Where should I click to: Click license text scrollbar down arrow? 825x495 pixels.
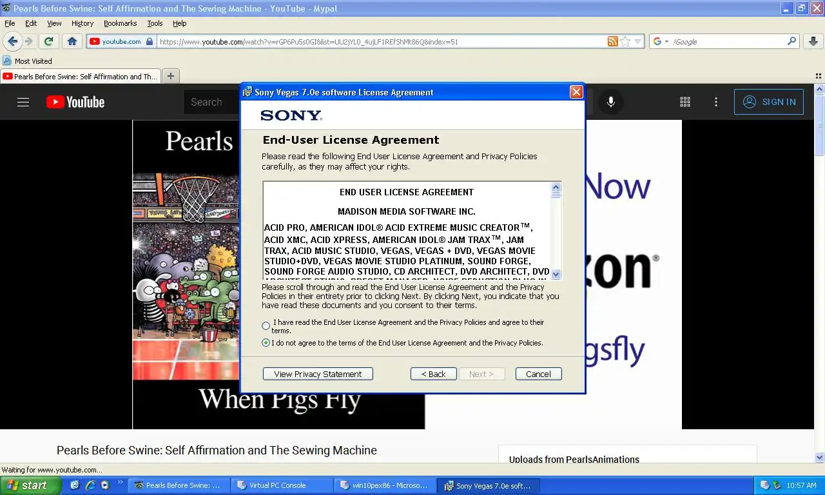coord(556,274)
